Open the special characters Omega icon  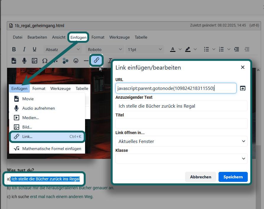[x=45, y=61]
